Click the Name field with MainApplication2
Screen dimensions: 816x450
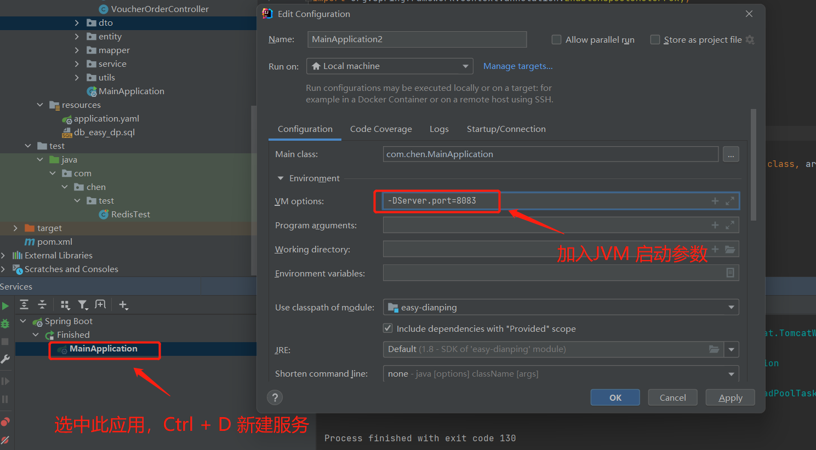point(416,39)
